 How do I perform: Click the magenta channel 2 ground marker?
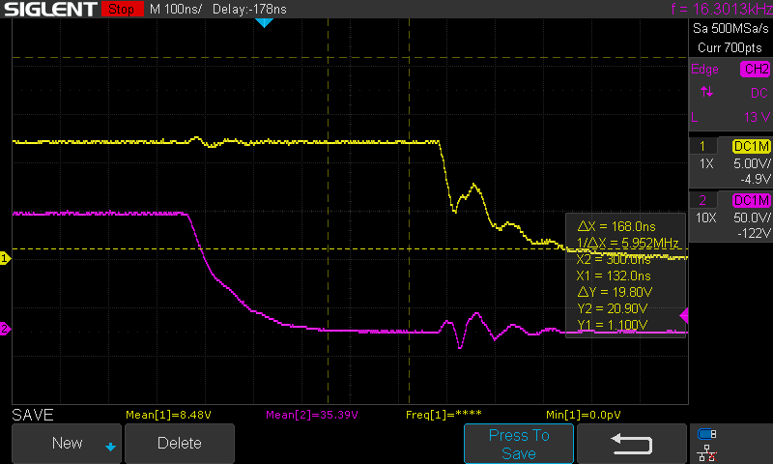(x=5, y=331)
